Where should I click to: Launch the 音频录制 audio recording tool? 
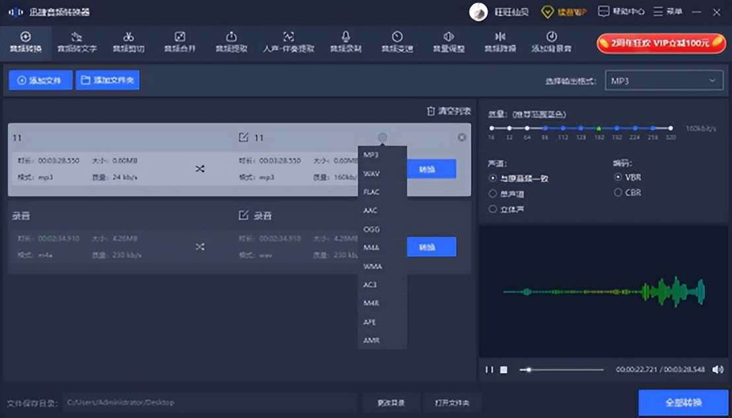344,42
